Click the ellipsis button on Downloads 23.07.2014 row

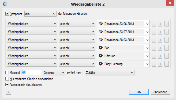(x=167, y=32)
